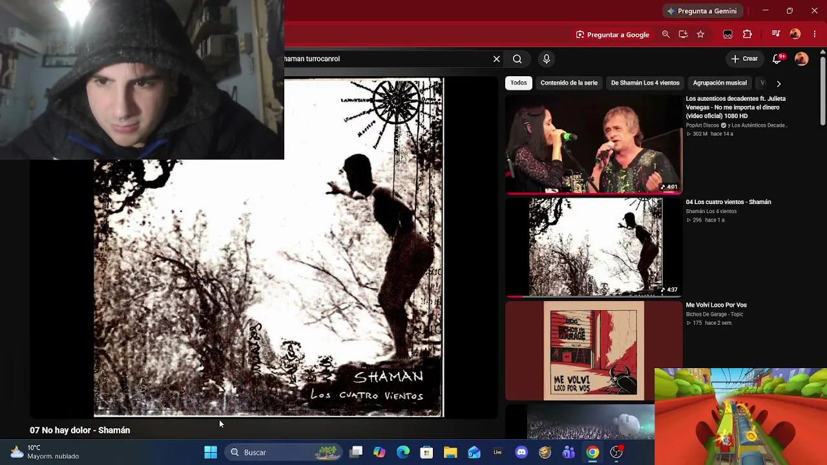Select the Contenido de la serie chip
Screen dimensions: 827x465
coord(569,83)
